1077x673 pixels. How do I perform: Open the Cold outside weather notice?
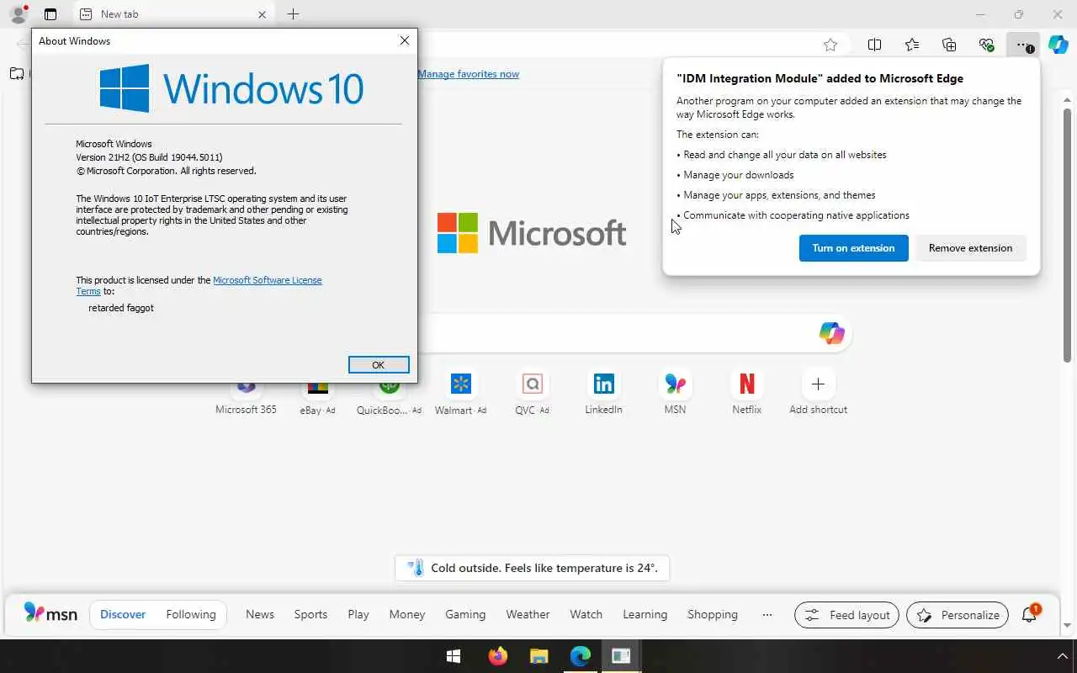(x=532, y=568)
